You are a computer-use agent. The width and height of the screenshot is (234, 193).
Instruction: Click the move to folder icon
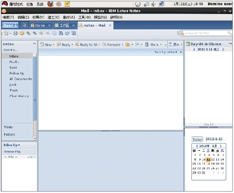tap(127, 45)
